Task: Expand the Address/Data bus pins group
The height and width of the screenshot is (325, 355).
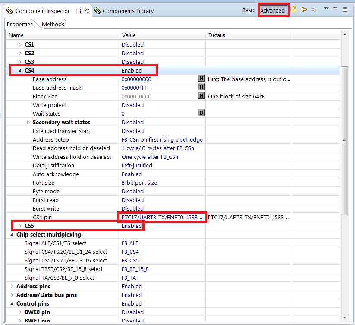Action: [x=12, y=295]
